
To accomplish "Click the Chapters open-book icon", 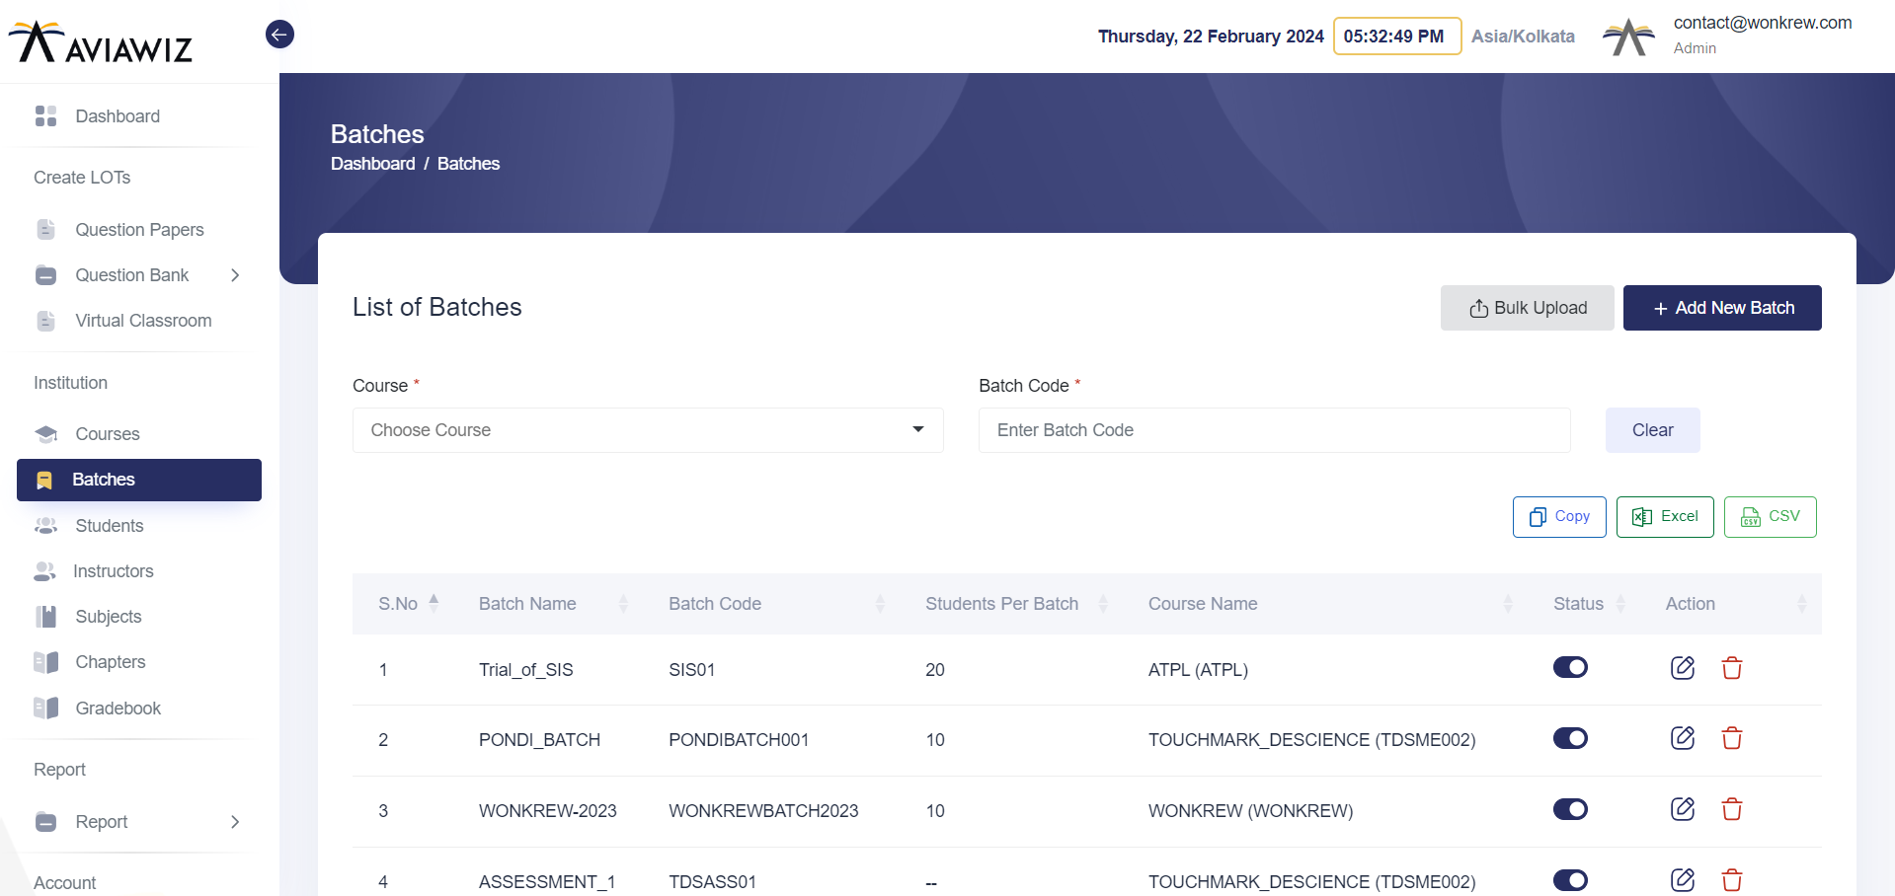I will point(45,662).
